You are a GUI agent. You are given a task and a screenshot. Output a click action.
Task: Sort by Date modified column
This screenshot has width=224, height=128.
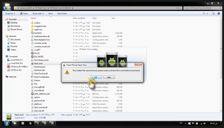point(79,18)
